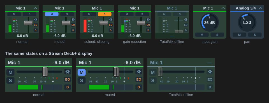The image size is (269, 103).
Task: Click the 'pan' caption
Action: (247, 42)
